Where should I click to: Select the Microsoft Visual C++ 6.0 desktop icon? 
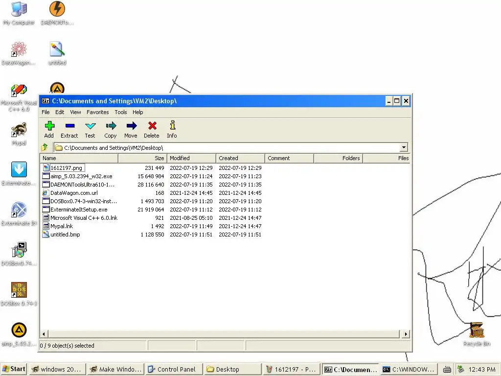point(19,91)
